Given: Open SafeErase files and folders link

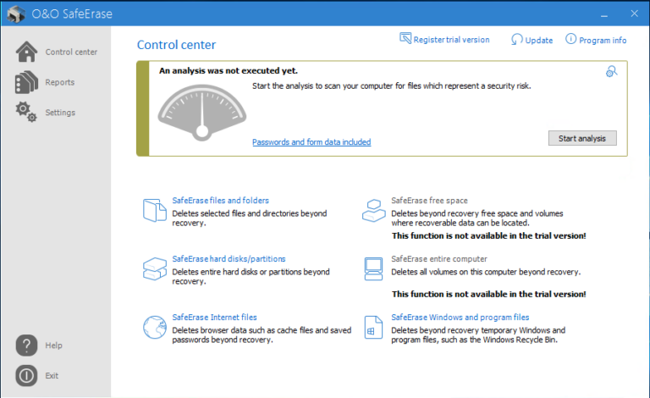Looking at the screenshot, I should tap(221, 200).
